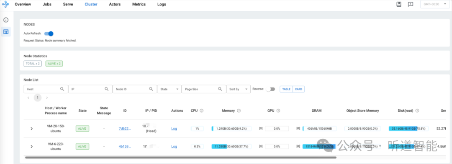Image resolution: width=452 pixels, height=164 pixels.
Task: Open the Logs tab
Action: pyautogui.click(x=162, y=4)
